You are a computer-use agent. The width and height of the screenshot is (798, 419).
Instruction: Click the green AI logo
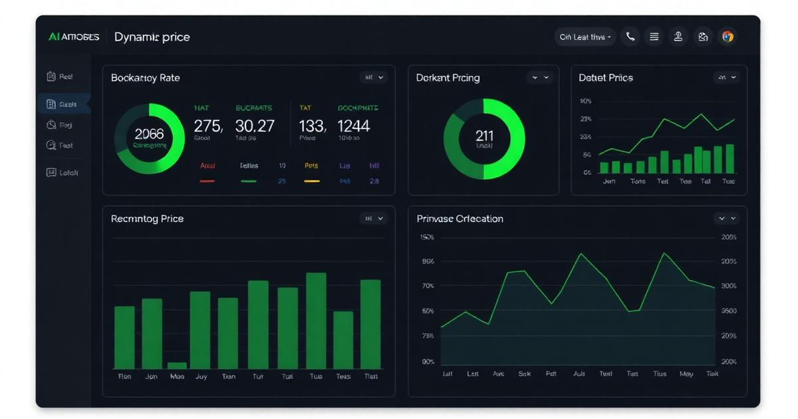(x=55, y=37)
